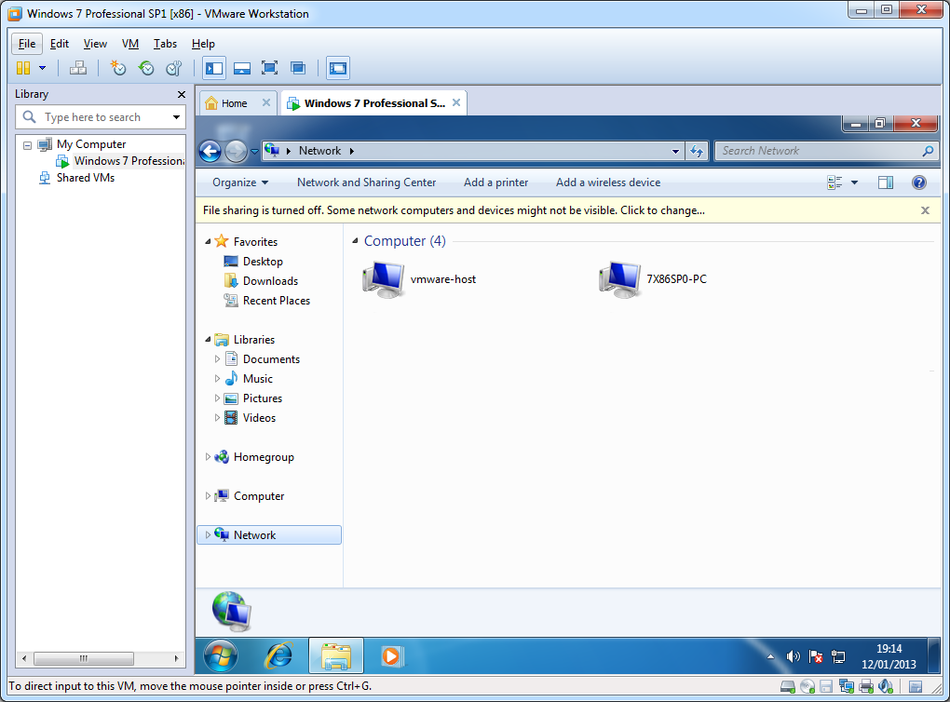Click the Suspend VM pause icon
This screenshot has height=702, width=950.
pos(23,68)
